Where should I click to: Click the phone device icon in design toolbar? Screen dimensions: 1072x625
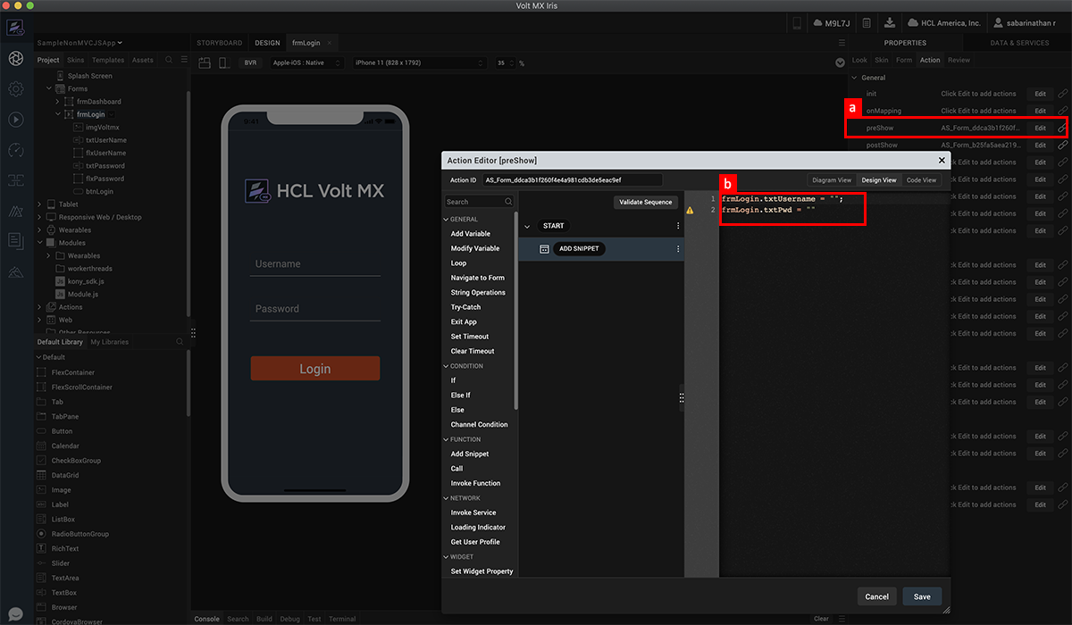222,62
